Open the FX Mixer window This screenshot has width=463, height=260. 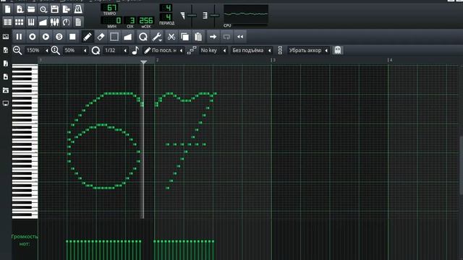pos(55,22)
